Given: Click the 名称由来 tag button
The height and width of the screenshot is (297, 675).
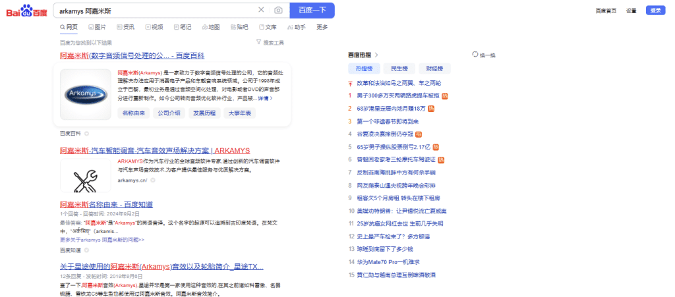Looking at the screenshot, I should click(x=133, y=113).
